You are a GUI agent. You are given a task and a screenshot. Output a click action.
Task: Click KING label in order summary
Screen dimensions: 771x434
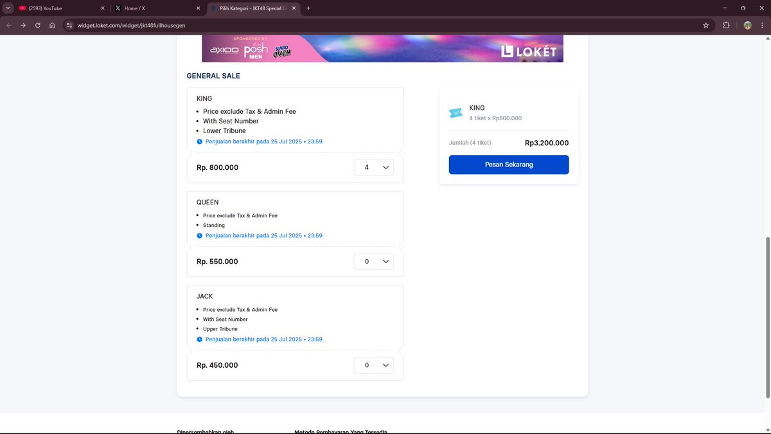[477, 108]
